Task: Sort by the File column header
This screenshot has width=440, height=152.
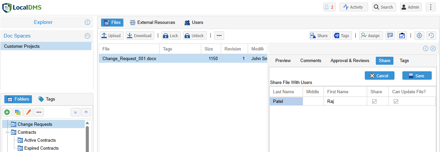Action: (129, 49)
